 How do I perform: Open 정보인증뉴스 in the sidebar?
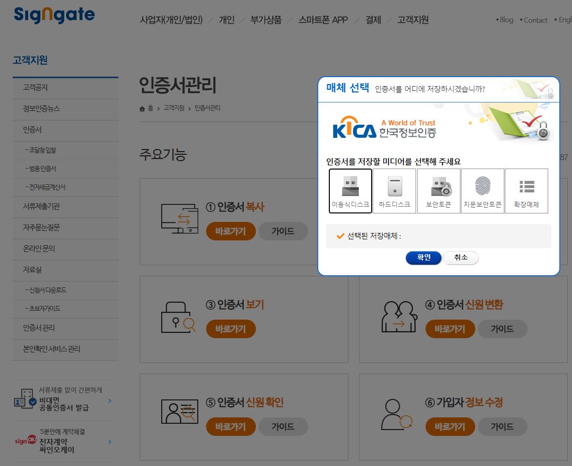(66, 109)
